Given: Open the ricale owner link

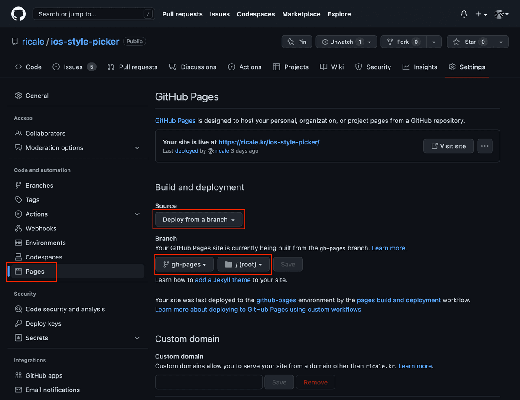Looking at the screenshot, I should (33, 42).
